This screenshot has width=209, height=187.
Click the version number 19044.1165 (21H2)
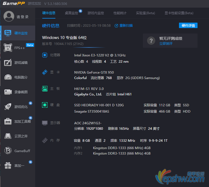click(69, 44)
